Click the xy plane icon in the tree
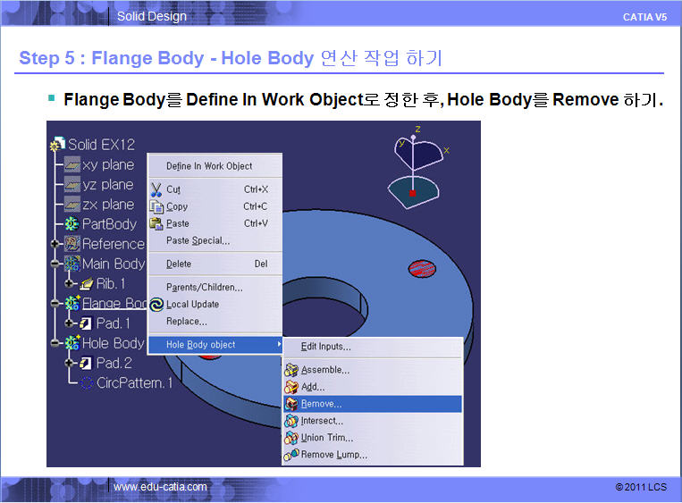 pyautogui.click(x=72, y=164)
